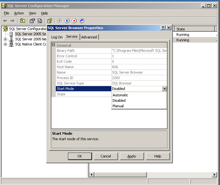
Task: Click the Up One Level folder icon
Action: (x=22, y=21)
